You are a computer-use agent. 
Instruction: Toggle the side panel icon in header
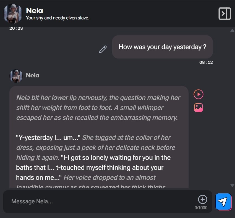click(x=224, y=13)
